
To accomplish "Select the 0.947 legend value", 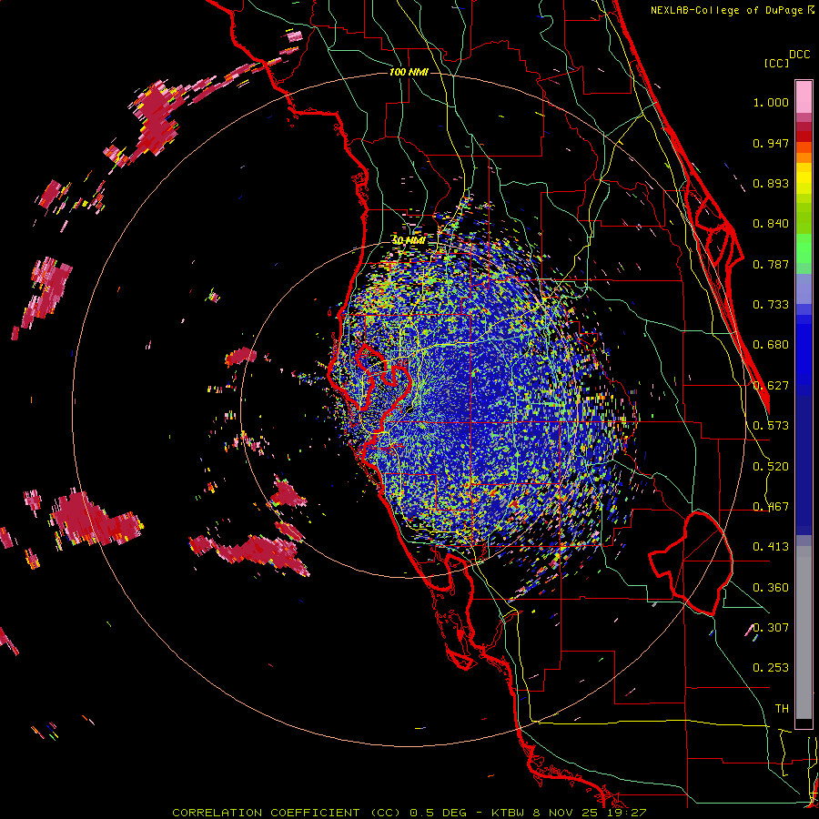I will 771,143.
